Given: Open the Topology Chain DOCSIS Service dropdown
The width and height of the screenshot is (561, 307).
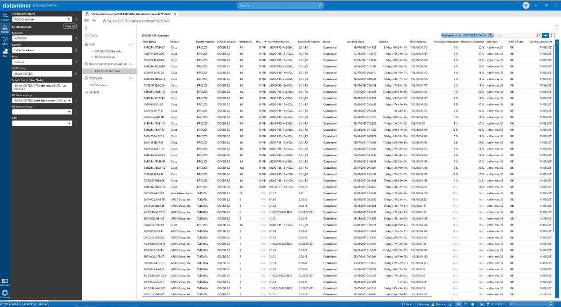Looking at the screenshot, I should pos(42,19).
